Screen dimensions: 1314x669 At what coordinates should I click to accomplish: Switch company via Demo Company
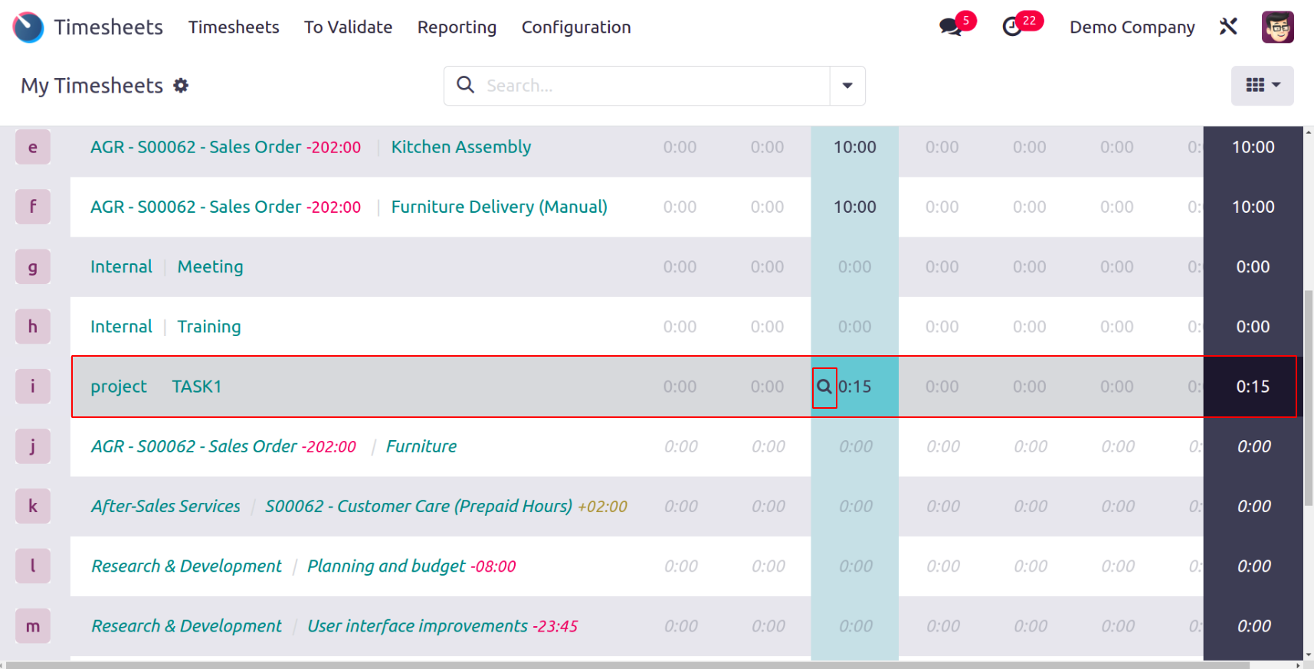[1132, 28]
